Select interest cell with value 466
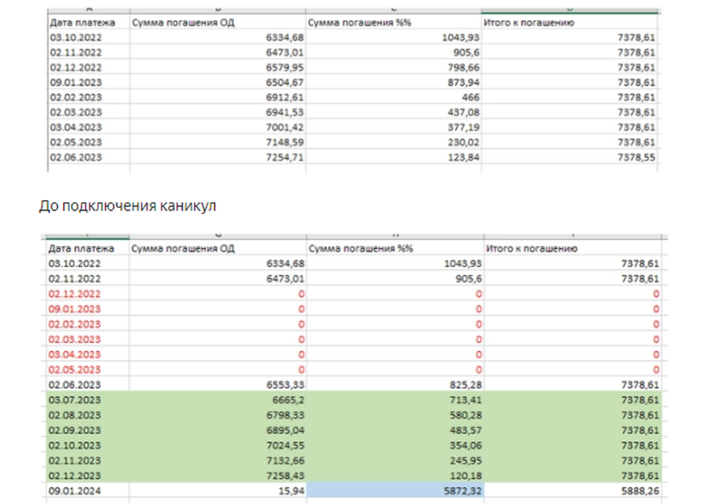Viewport: 701px width, 504px height. coord(394,97)
